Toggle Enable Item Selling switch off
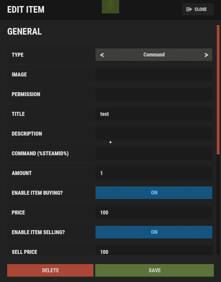This screenshot has height=282, width=221. click(x=154, y=232)
